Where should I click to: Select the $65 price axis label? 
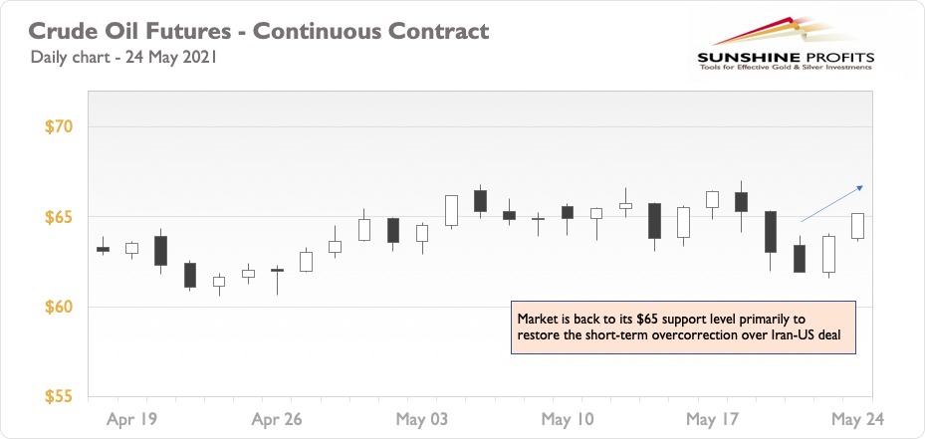click(58, 217)
